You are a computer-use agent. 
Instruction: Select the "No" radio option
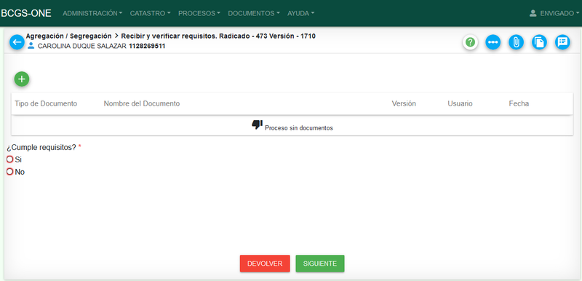click(x=10, y=172)
